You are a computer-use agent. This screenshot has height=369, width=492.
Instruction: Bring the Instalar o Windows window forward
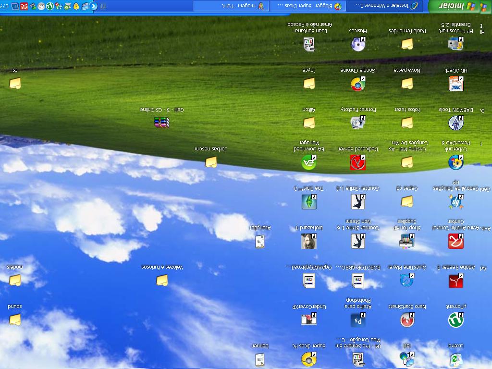pos(384,6)
